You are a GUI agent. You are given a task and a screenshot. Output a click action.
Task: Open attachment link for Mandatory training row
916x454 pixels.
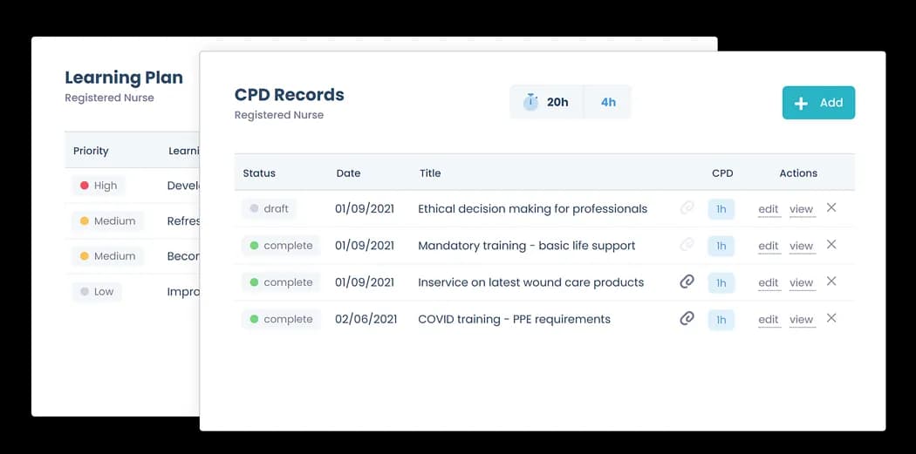click(687, 245)
